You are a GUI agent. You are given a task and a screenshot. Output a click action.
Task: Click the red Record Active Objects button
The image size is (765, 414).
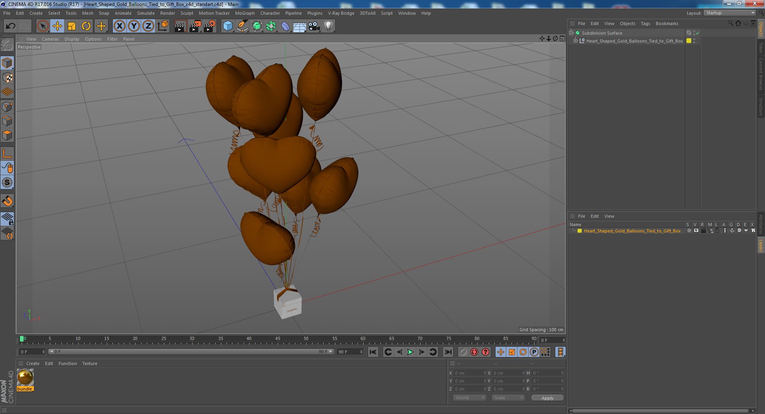click(463, 352)
